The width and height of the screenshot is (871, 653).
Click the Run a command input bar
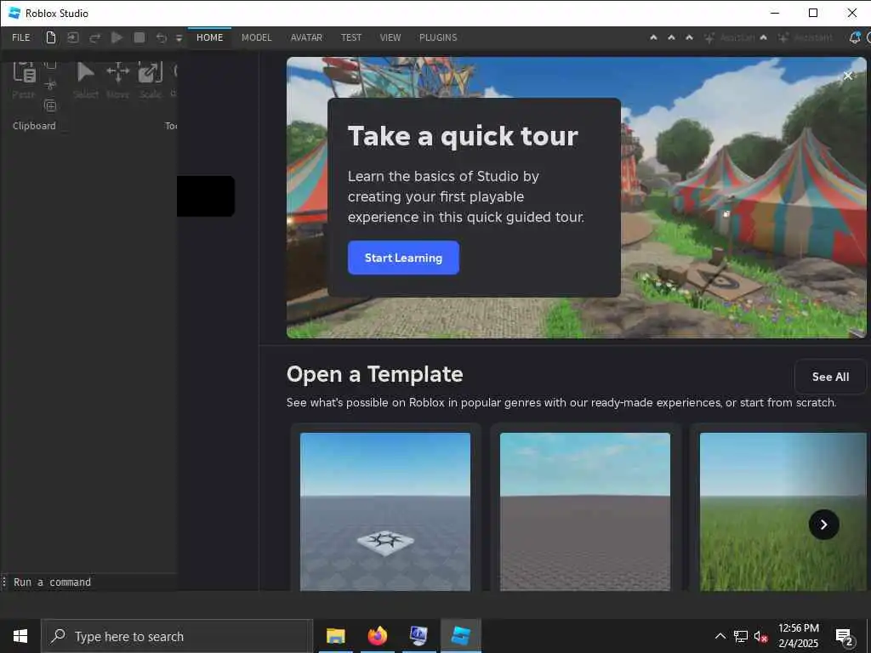pos(93,582)
